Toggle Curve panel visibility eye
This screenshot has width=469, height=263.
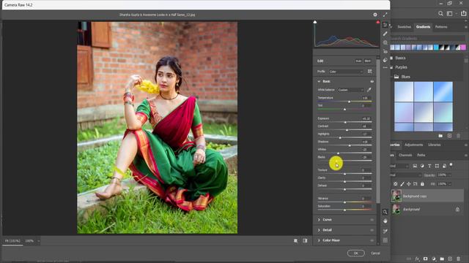pyautogui.click(x=372, y=220)
